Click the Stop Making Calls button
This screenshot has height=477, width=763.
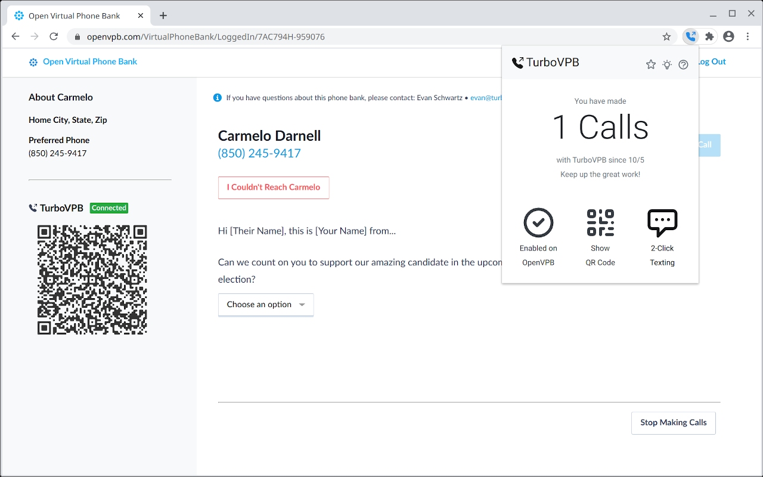(x=674, y=423)
